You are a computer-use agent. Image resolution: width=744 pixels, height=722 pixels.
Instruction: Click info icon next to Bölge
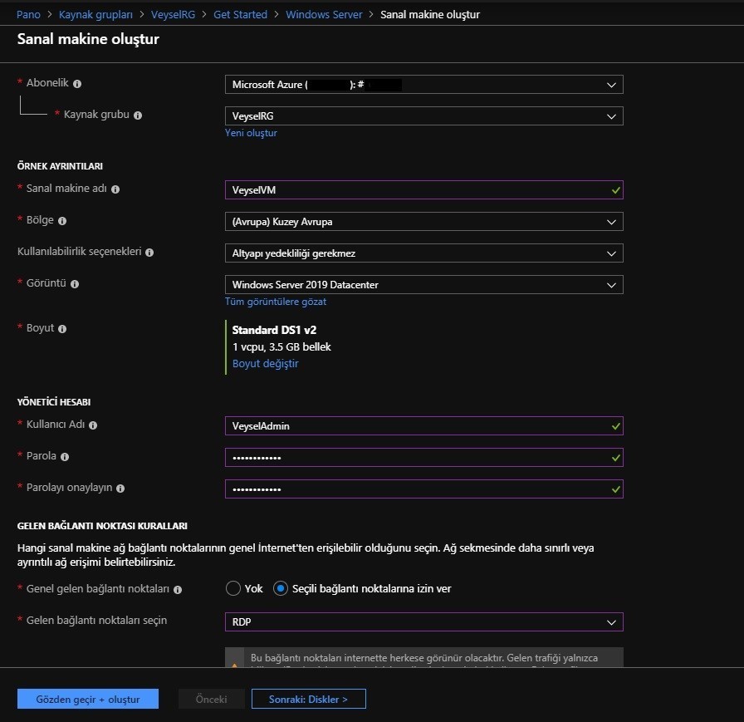62,221
